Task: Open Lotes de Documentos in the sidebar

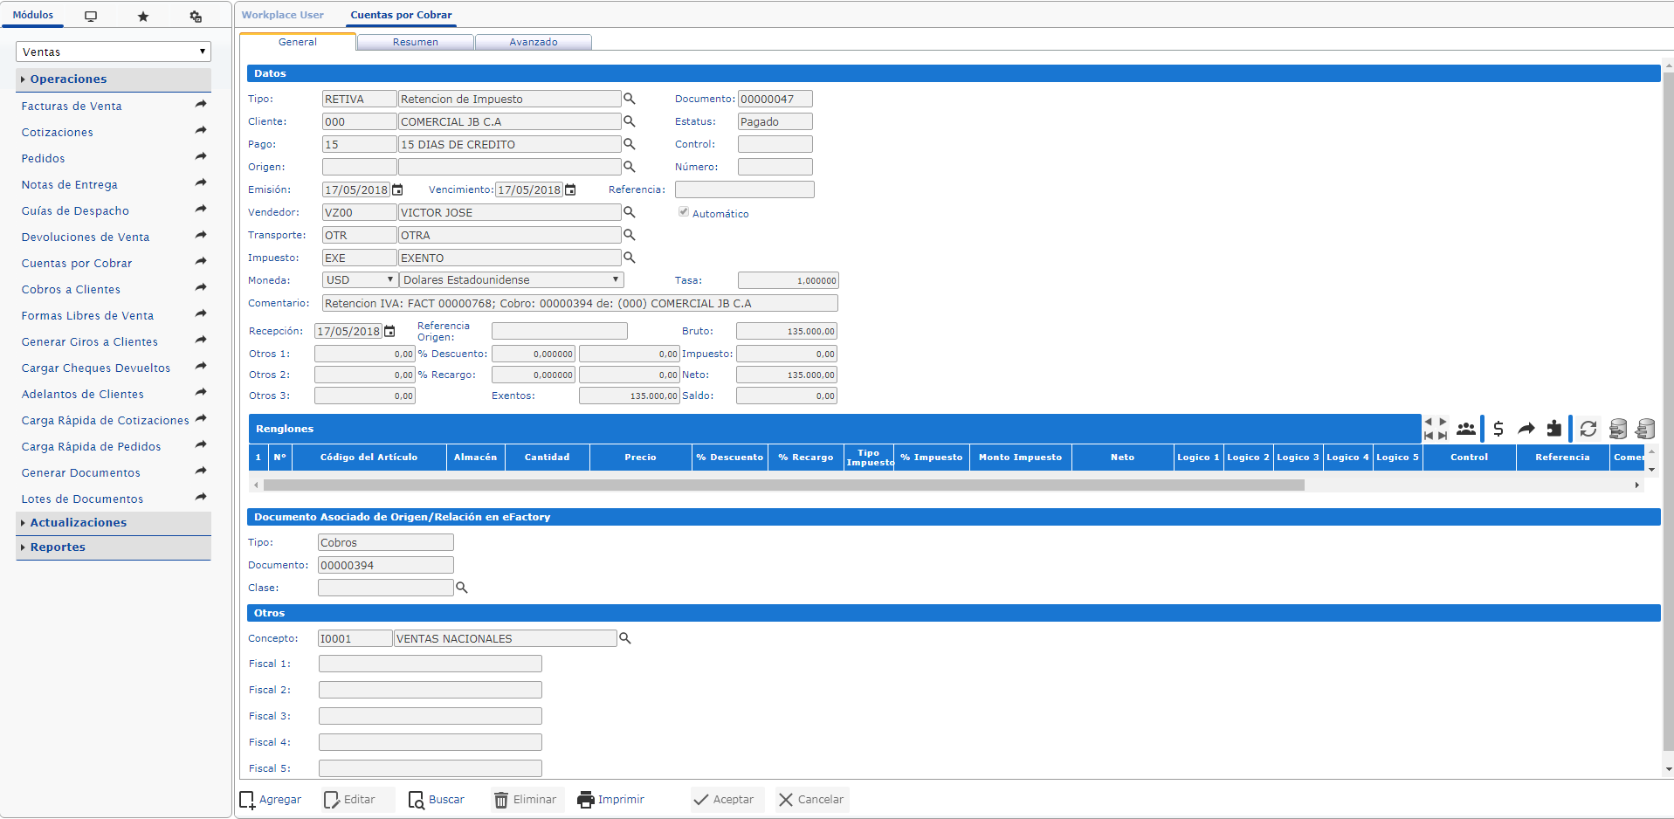Action: click(x=83, y=499)
